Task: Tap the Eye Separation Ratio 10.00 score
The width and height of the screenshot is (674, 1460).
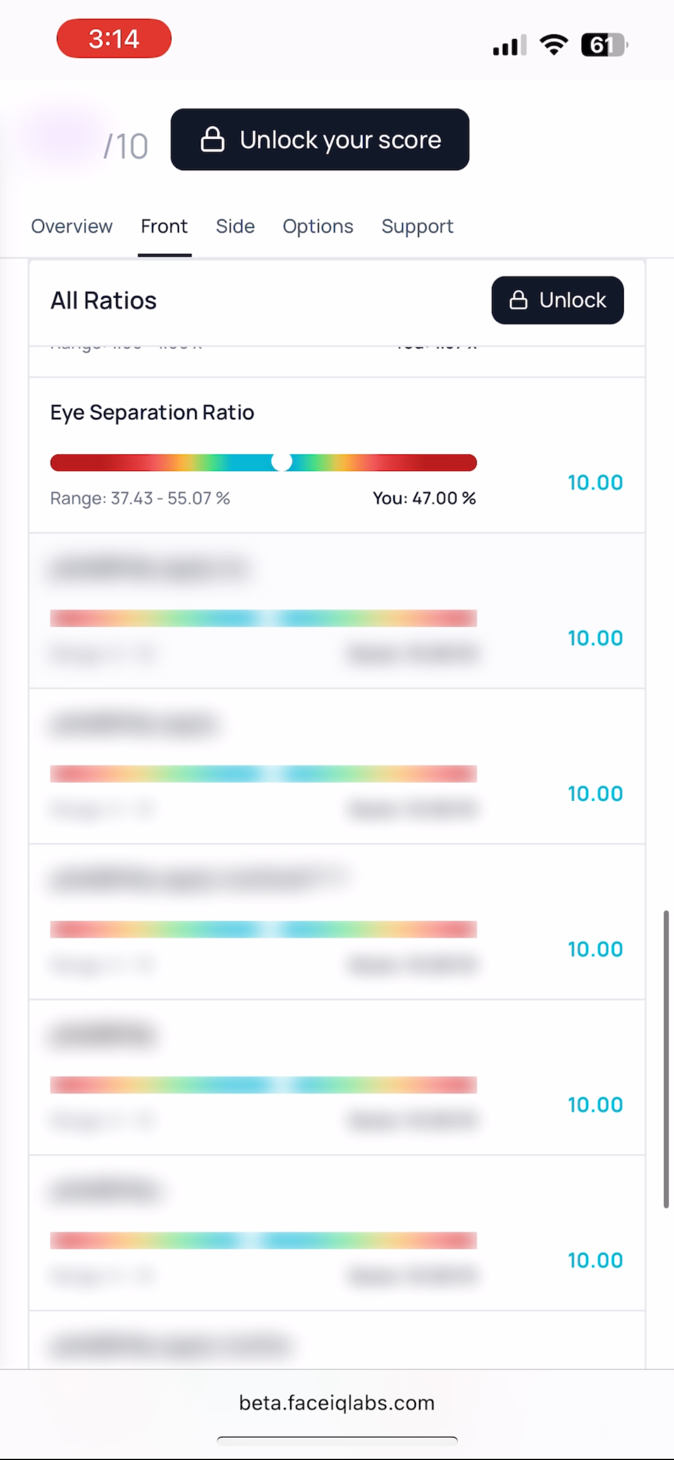Action: tap(595, 483)
